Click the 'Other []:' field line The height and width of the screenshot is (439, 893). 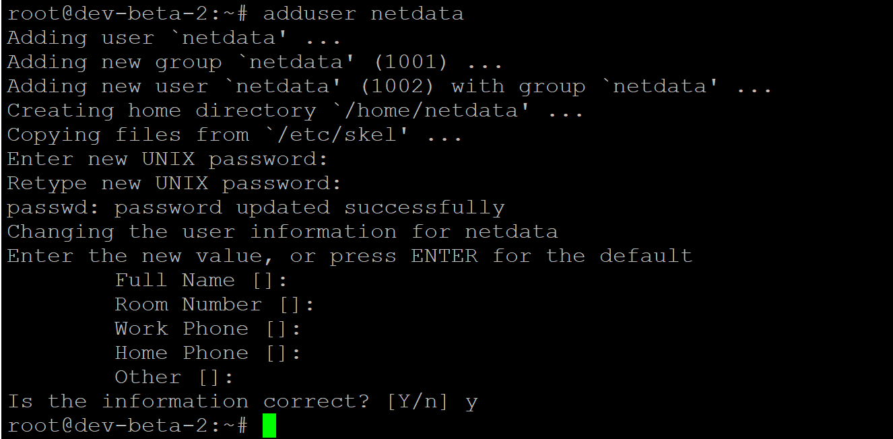click(x=174, y=377)
